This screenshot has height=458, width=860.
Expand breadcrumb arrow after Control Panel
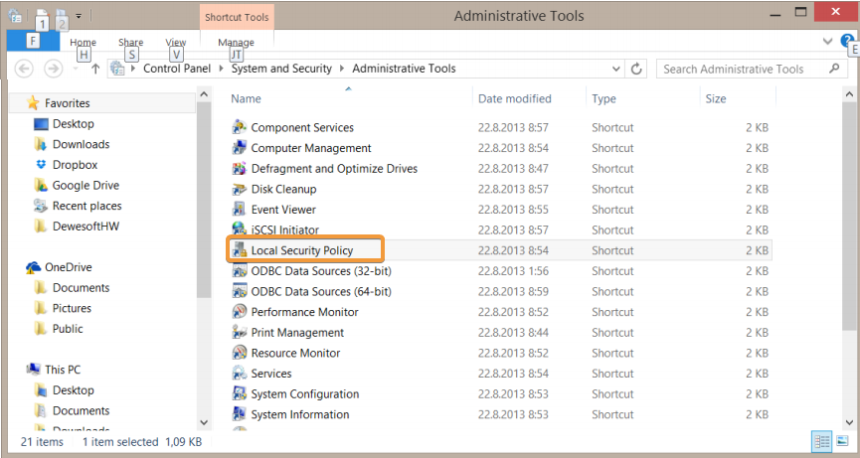click(x=221, y=69)
